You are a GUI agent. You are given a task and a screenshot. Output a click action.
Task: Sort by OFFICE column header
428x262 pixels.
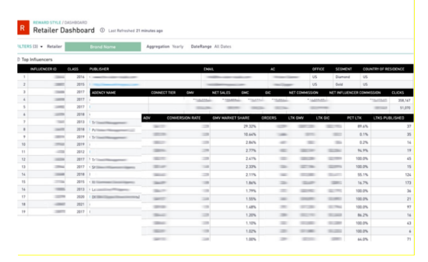point(318,69)
